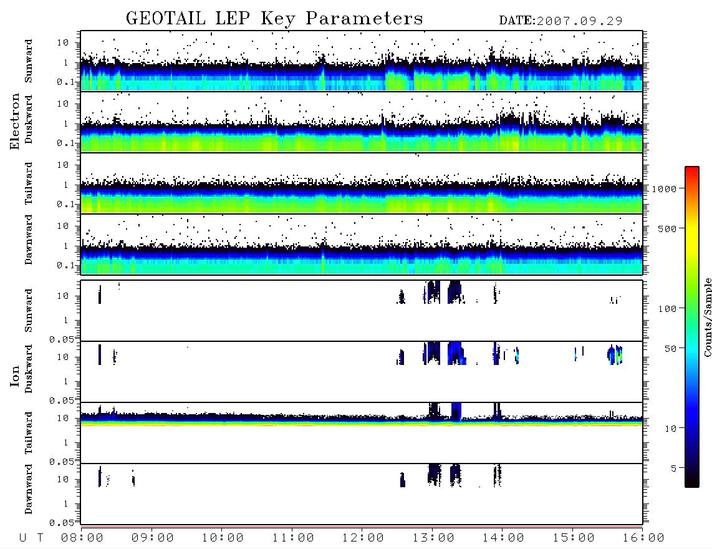Click the 'GEOTAIL LEP Key Parameters' title
Image resolution: width=712 pixels, height=549 pixels.
(274, 19)
